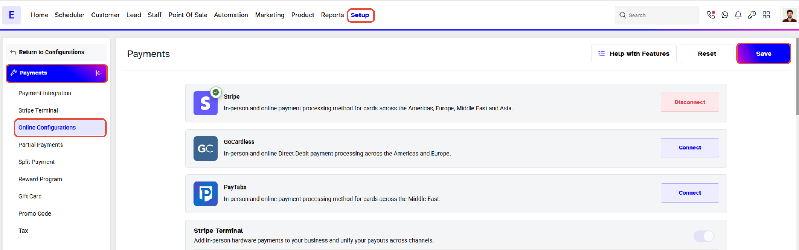Open Partial Payments settings
Image resolution: width=799 pixels, height=250 pixels.
[41, 145]
